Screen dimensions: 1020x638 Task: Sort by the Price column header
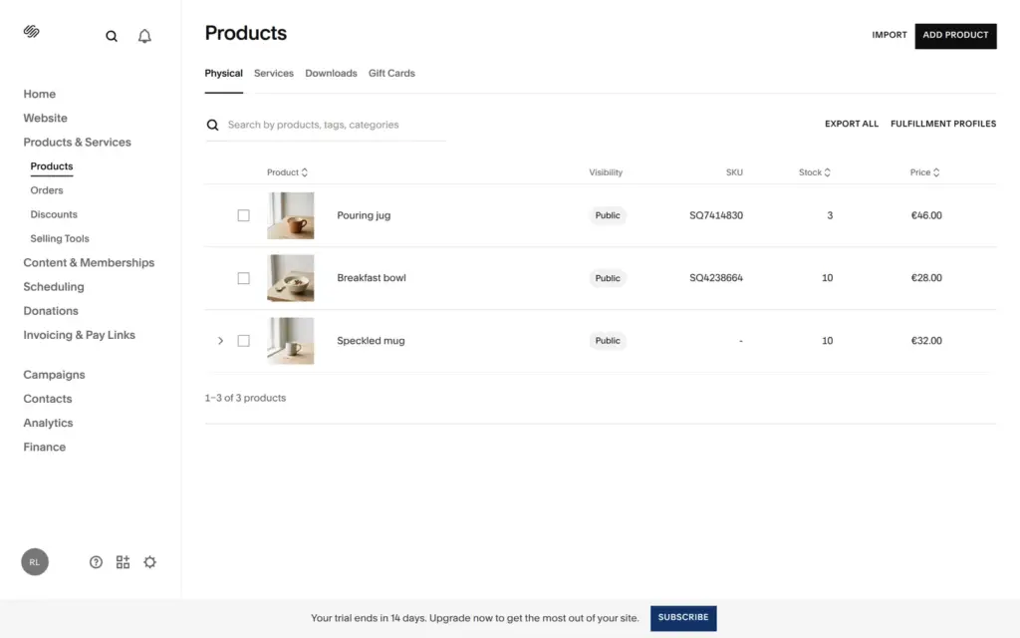[x=924, y=172]
